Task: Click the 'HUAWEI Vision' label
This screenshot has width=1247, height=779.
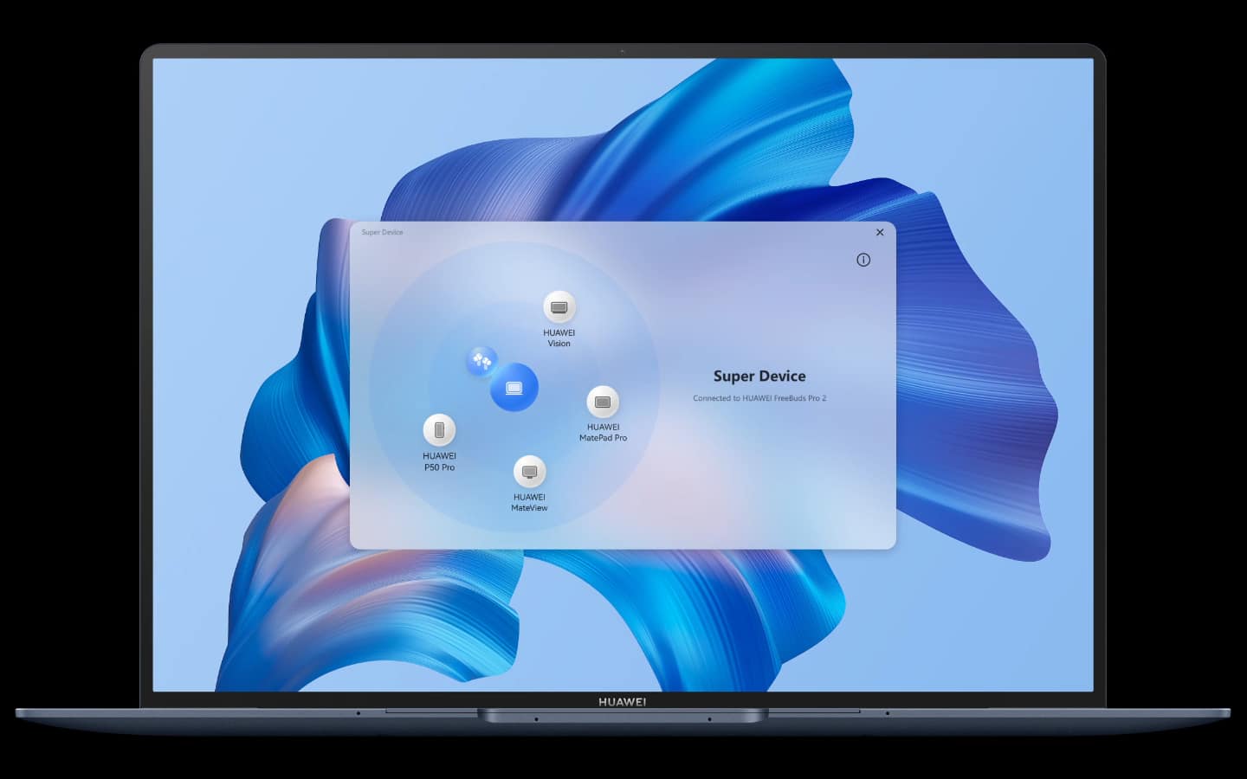Action: tap(559, 338)
